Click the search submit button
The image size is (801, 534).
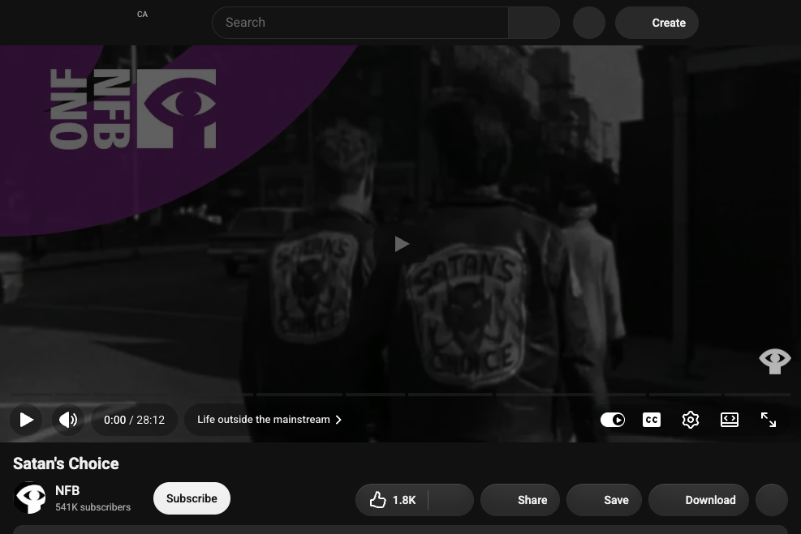click(x=534, y=23)
